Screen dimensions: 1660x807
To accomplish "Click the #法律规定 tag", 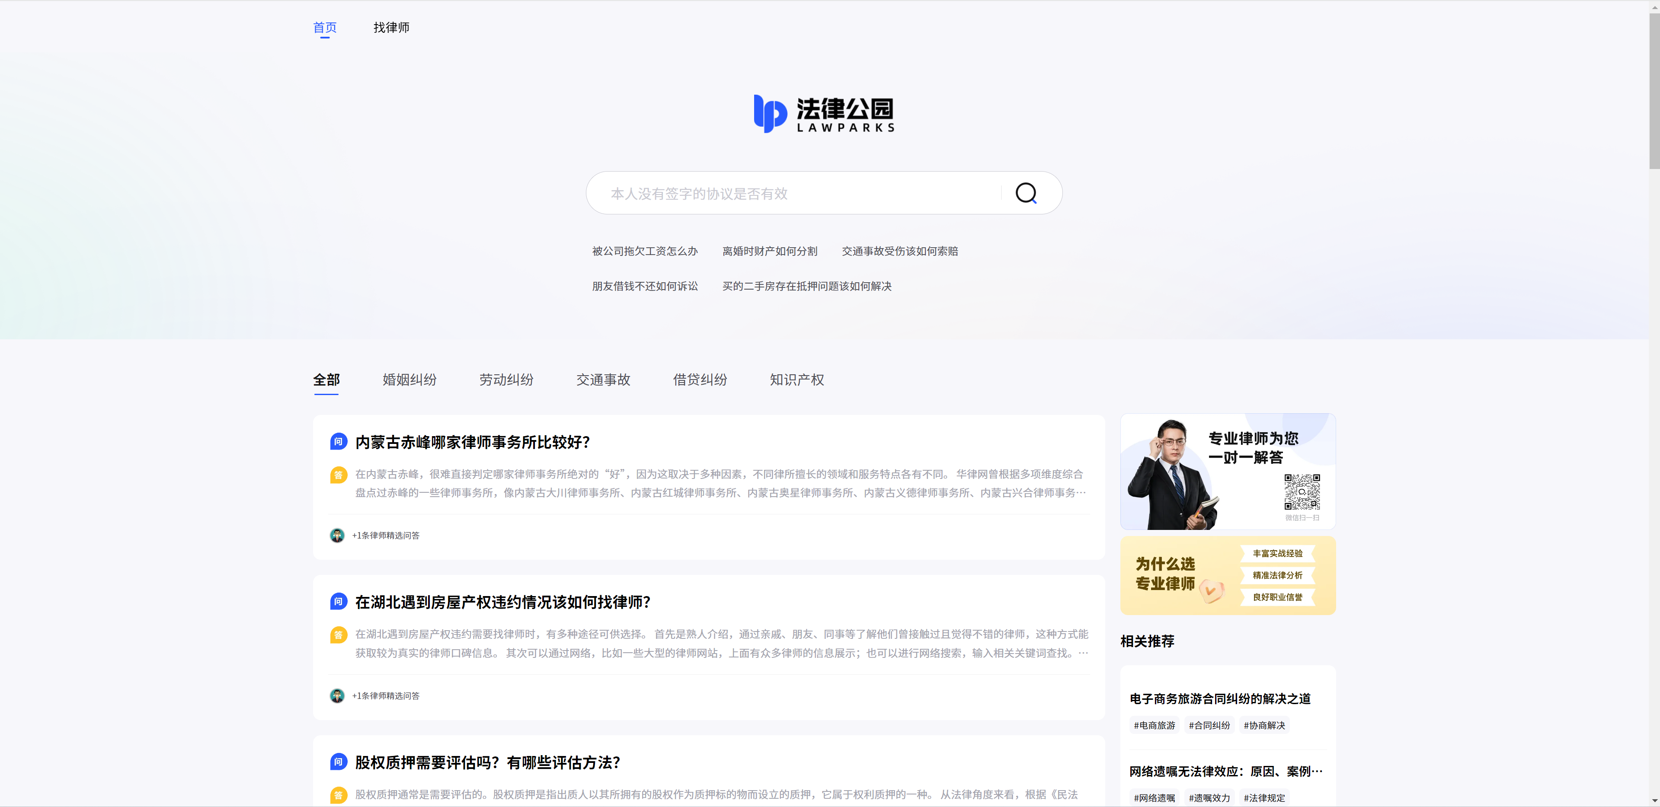I will [x=1263, y=798].
